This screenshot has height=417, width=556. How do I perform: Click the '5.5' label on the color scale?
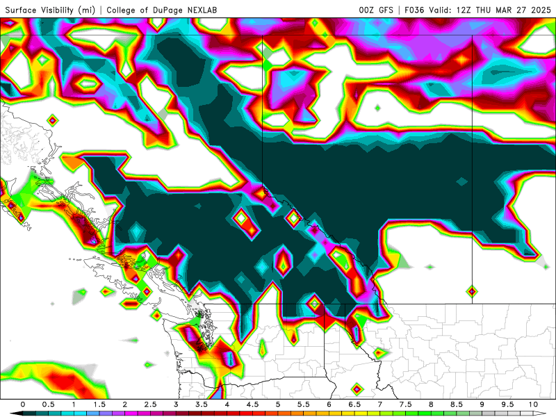(x=304, y=404)
